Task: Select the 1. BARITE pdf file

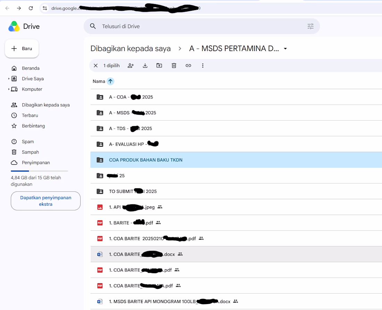Action: [236, 223]
